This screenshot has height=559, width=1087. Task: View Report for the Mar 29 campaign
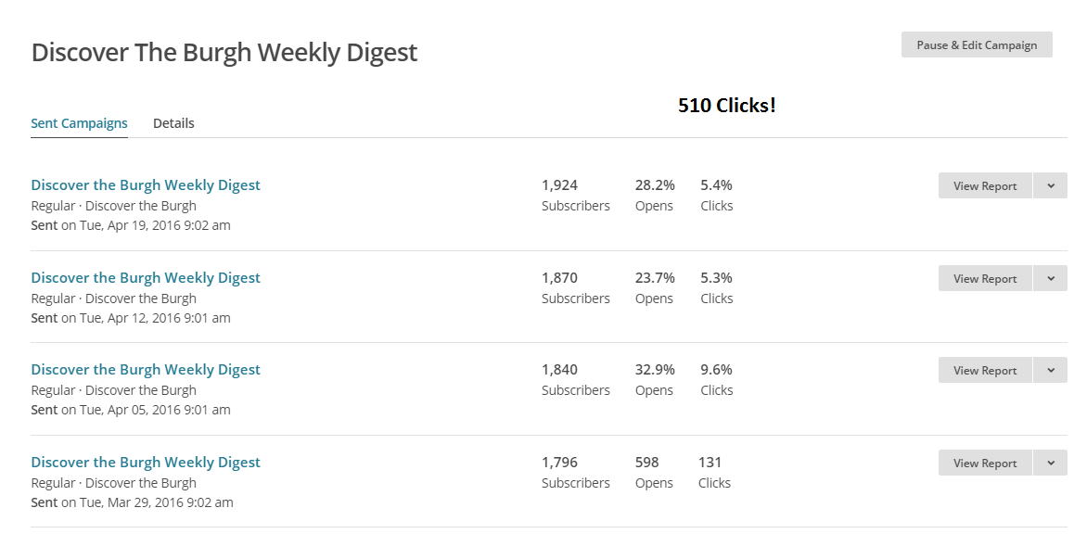pyautogui.click(x=985, y=464)
